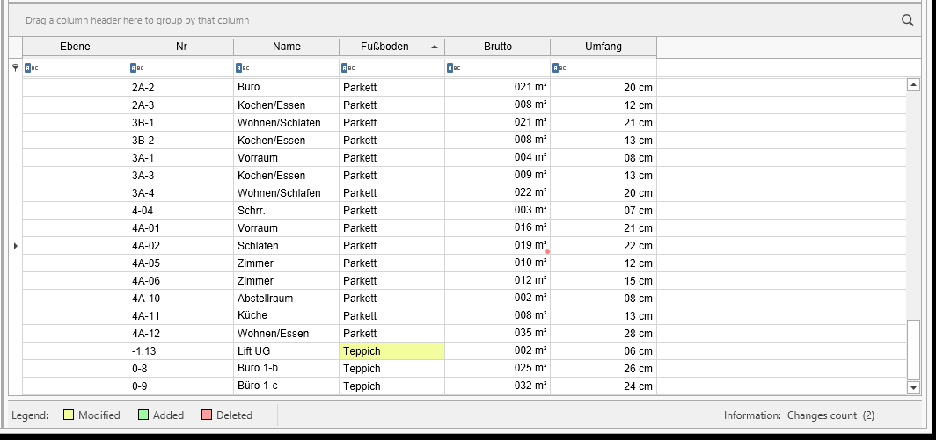Click the scrollbar up arrow
The width and height of the screenshot is (936, 440).
click(x=913, y=85)
